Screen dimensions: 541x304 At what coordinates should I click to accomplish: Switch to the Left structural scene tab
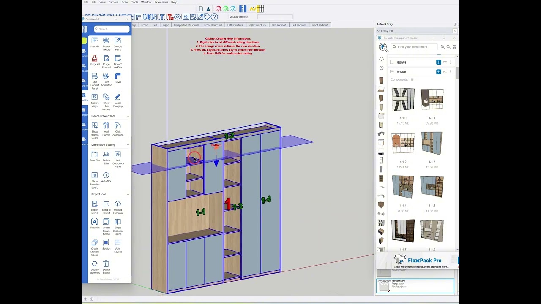coord(235,25)
